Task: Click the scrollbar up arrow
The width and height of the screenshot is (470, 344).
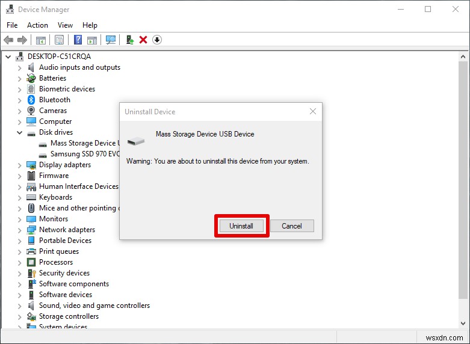Action: click(463, 57)
